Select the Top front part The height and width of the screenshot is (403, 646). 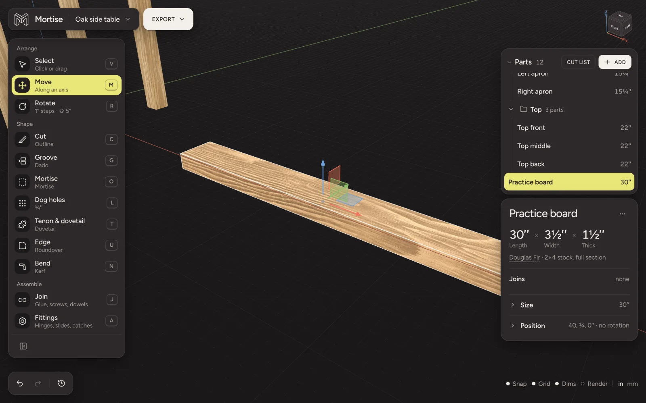point(569,128)
